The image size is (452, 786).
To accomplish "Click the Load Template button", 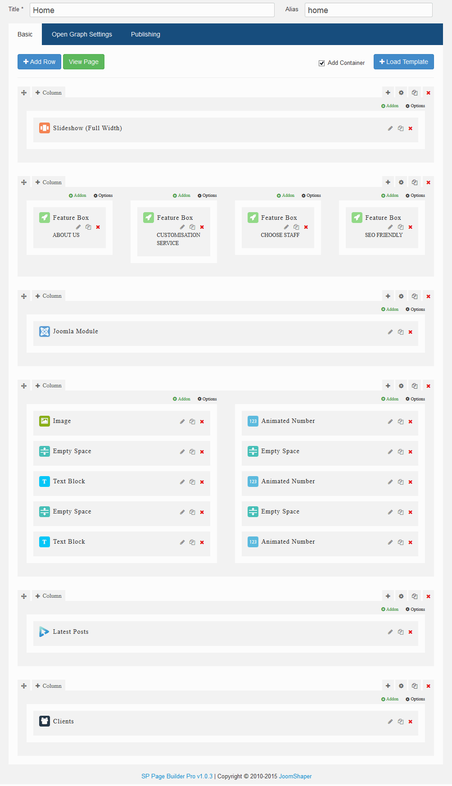I will click(404, 62).
